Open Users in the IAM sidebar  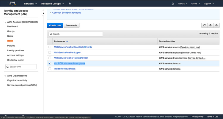tap(10, 36)
